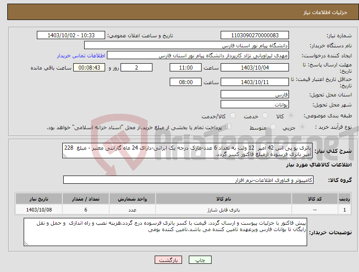The image size is (359, 272).
Task: Click the بازگشت back button
Action: (x=168, y=260)
